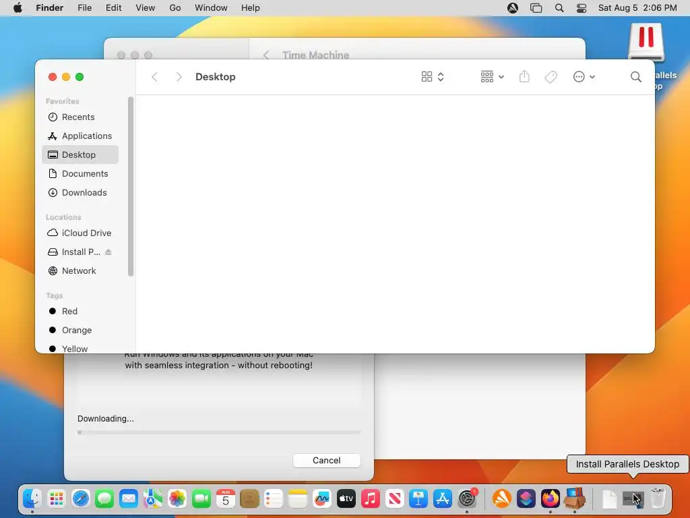This screenshot has height=518, width=690.
Task: Open the Action ellipsis menu dropdown
Action: click(584, 77)
